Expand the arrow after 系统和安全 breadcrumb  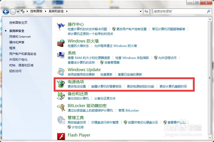(67, 11)
